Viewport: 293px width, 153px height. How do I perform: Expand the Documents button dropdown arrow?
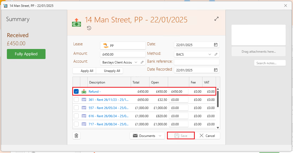point(160,136)
